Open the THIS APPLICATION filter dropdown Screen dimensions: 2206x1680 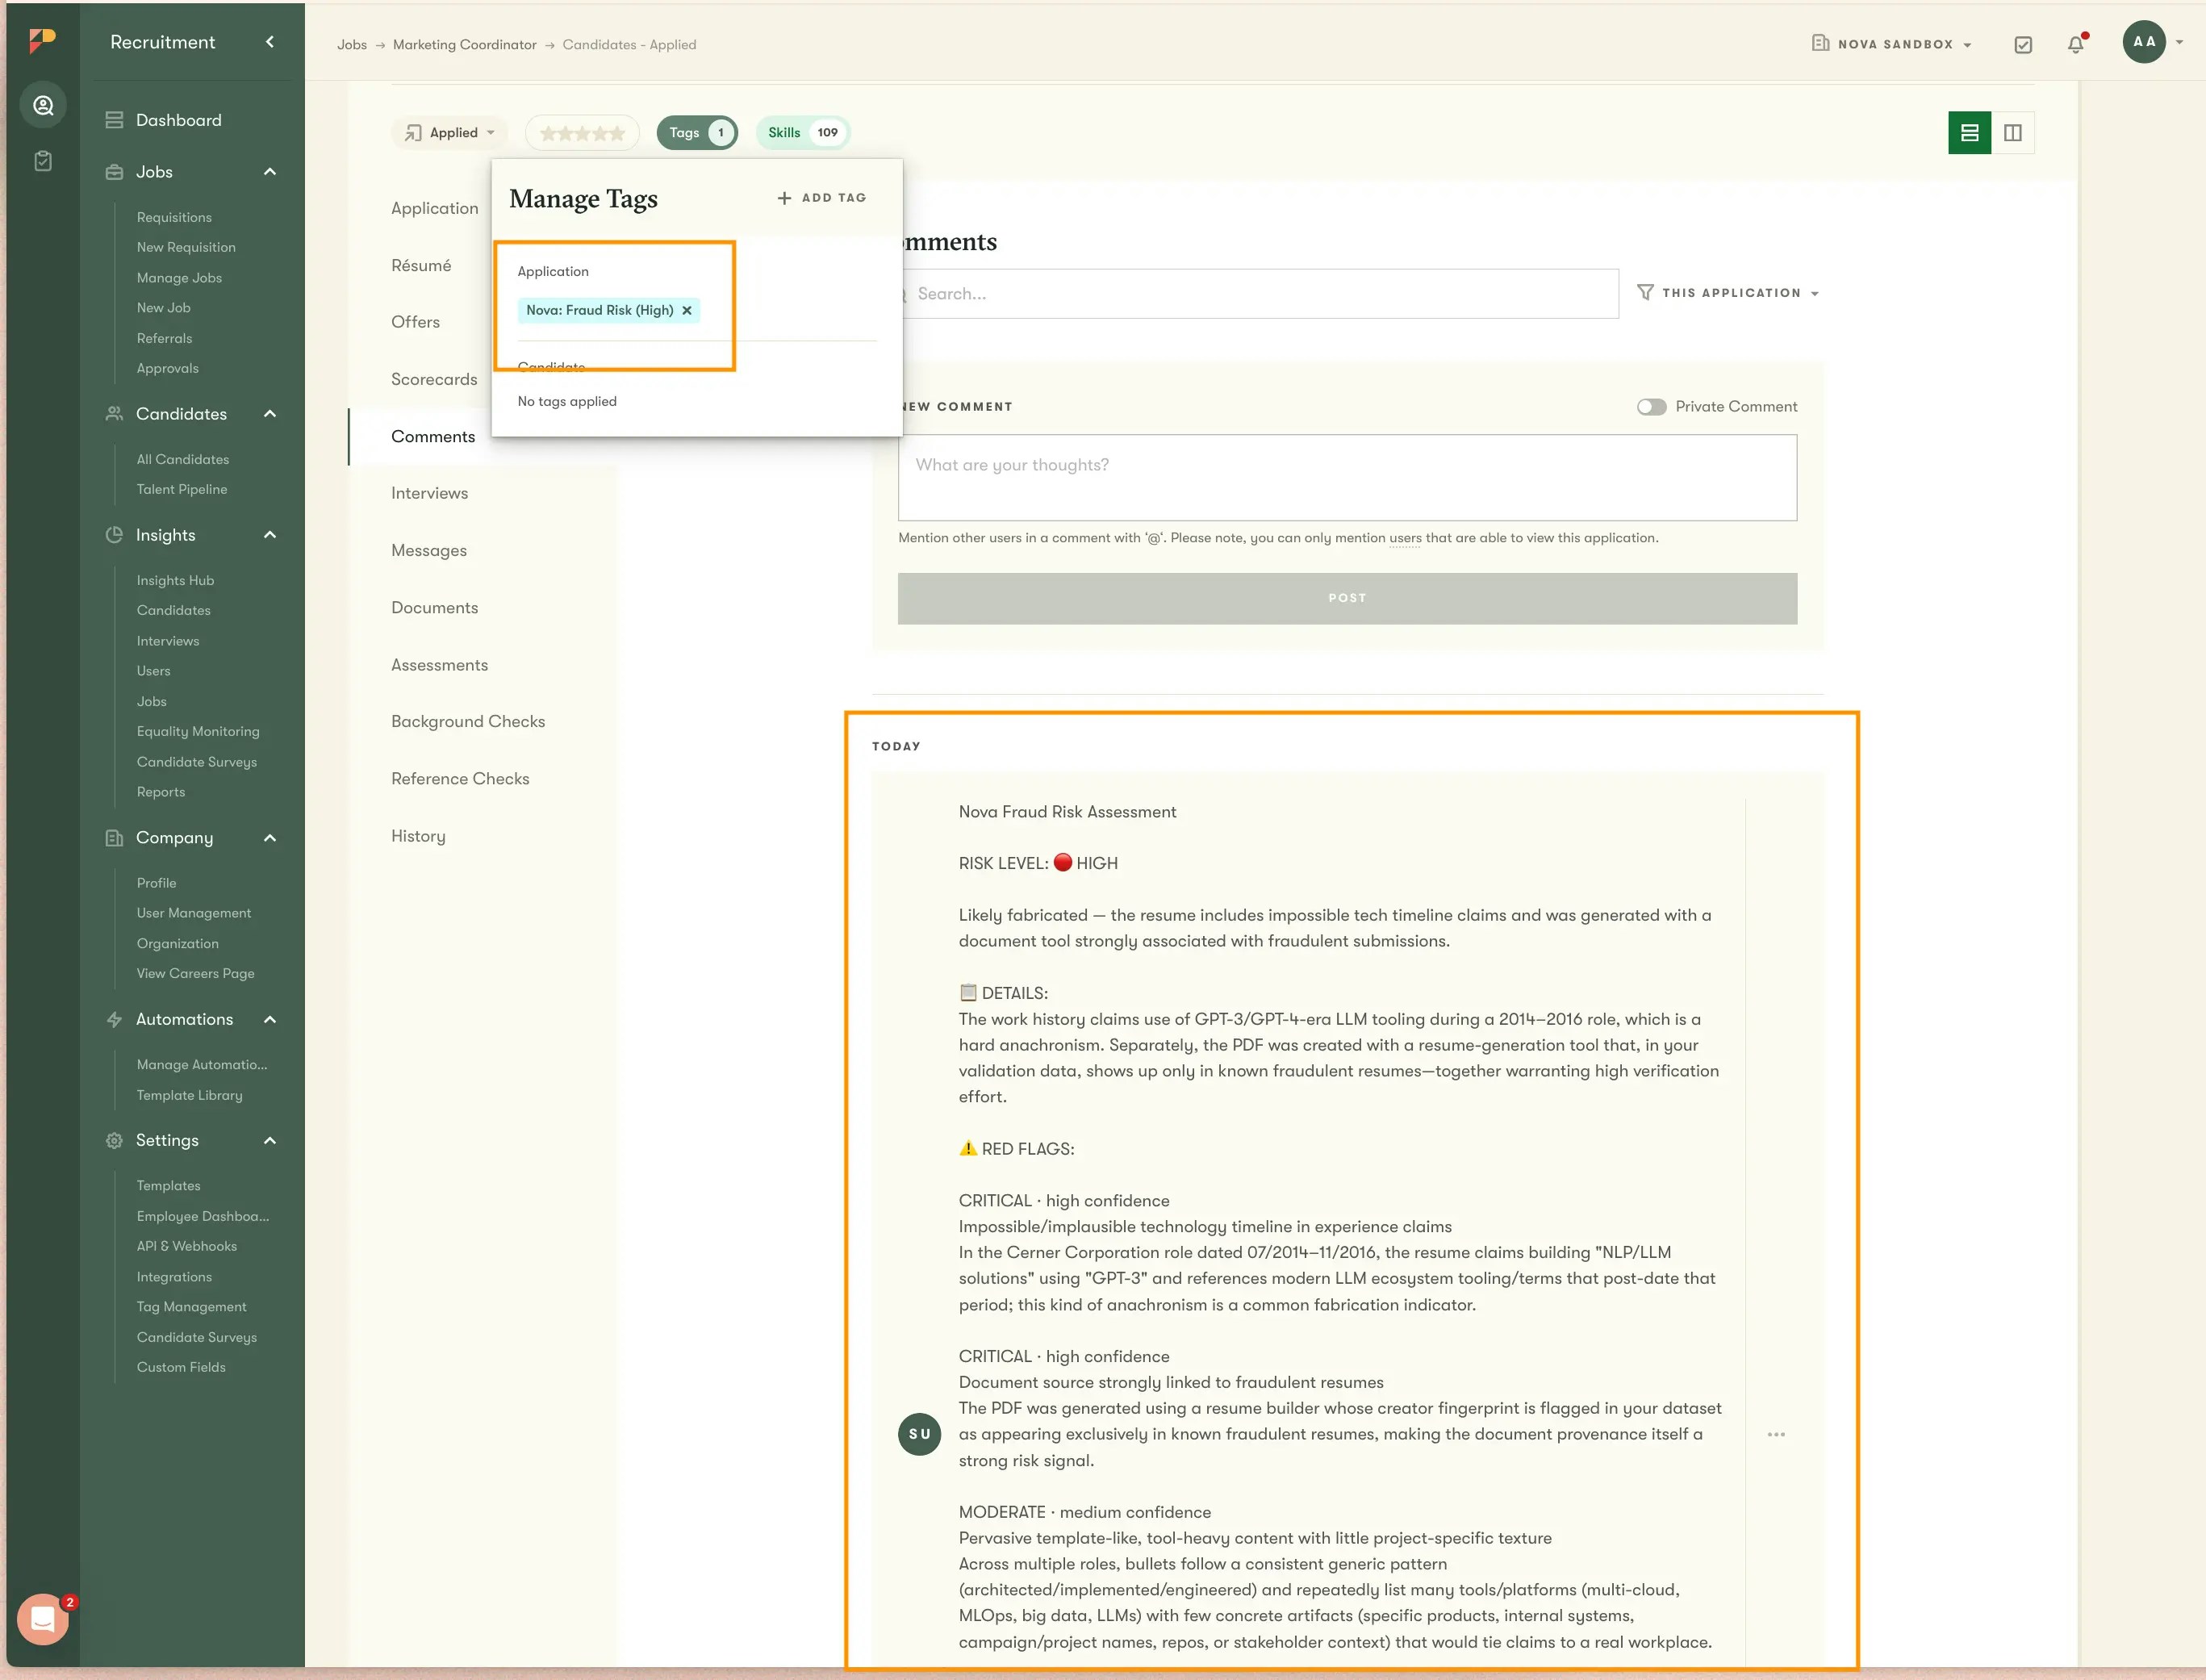(x=1729, y=292)
